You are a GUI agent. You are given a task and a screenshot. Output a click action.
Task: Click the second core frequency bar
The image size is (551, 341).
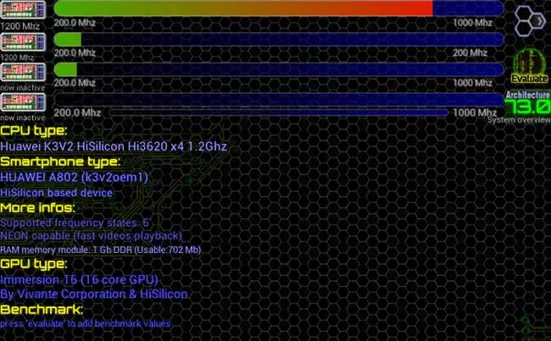pos(279,39)
